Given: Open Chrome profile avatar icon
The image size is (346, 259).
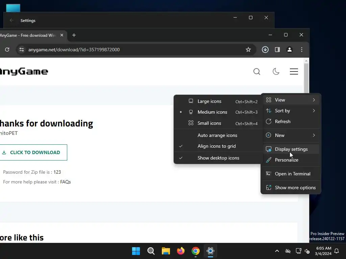Looking at the screenshot, I should [x=290, y=50].
